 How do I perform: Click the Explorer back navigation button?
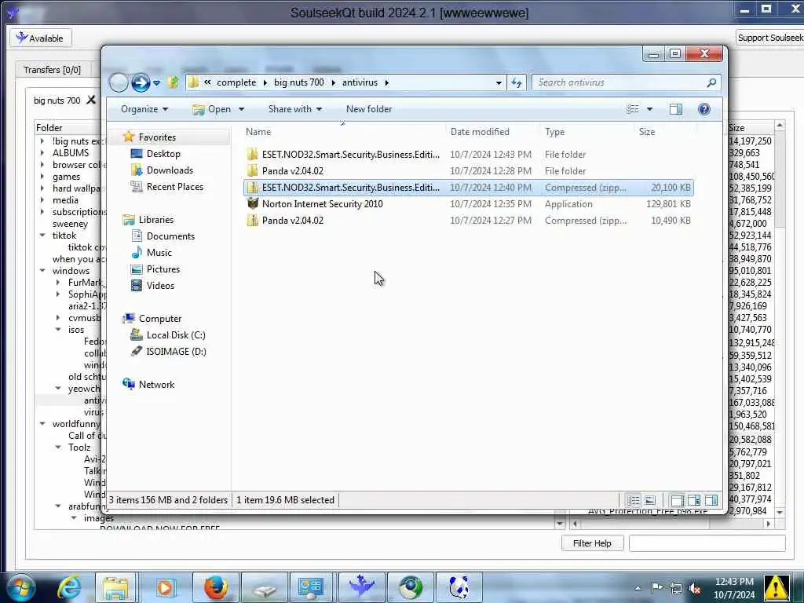pyautogui.click(x=119, y=82)
